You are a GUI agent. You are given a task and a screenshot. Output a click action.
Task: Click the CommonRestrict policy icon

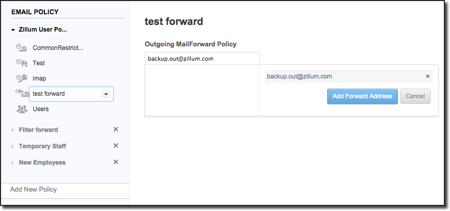coord(21,48)
